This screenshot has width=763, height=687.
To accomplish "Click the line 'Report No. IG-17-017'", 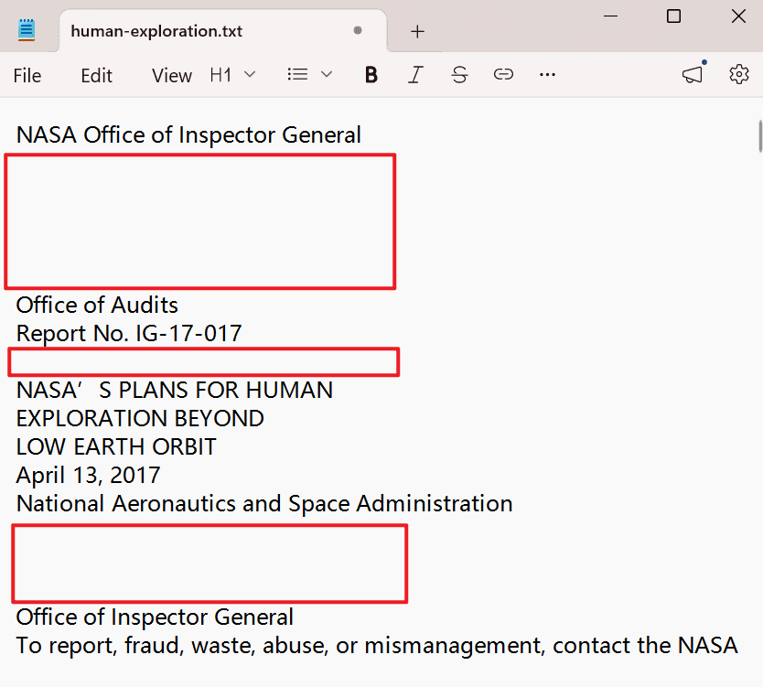I will coord(129,333).
